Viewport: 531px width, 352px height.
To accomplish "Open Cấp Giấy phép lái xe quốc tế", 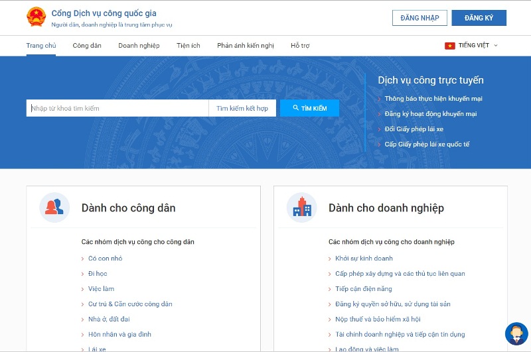I will [x=427, y=144].
